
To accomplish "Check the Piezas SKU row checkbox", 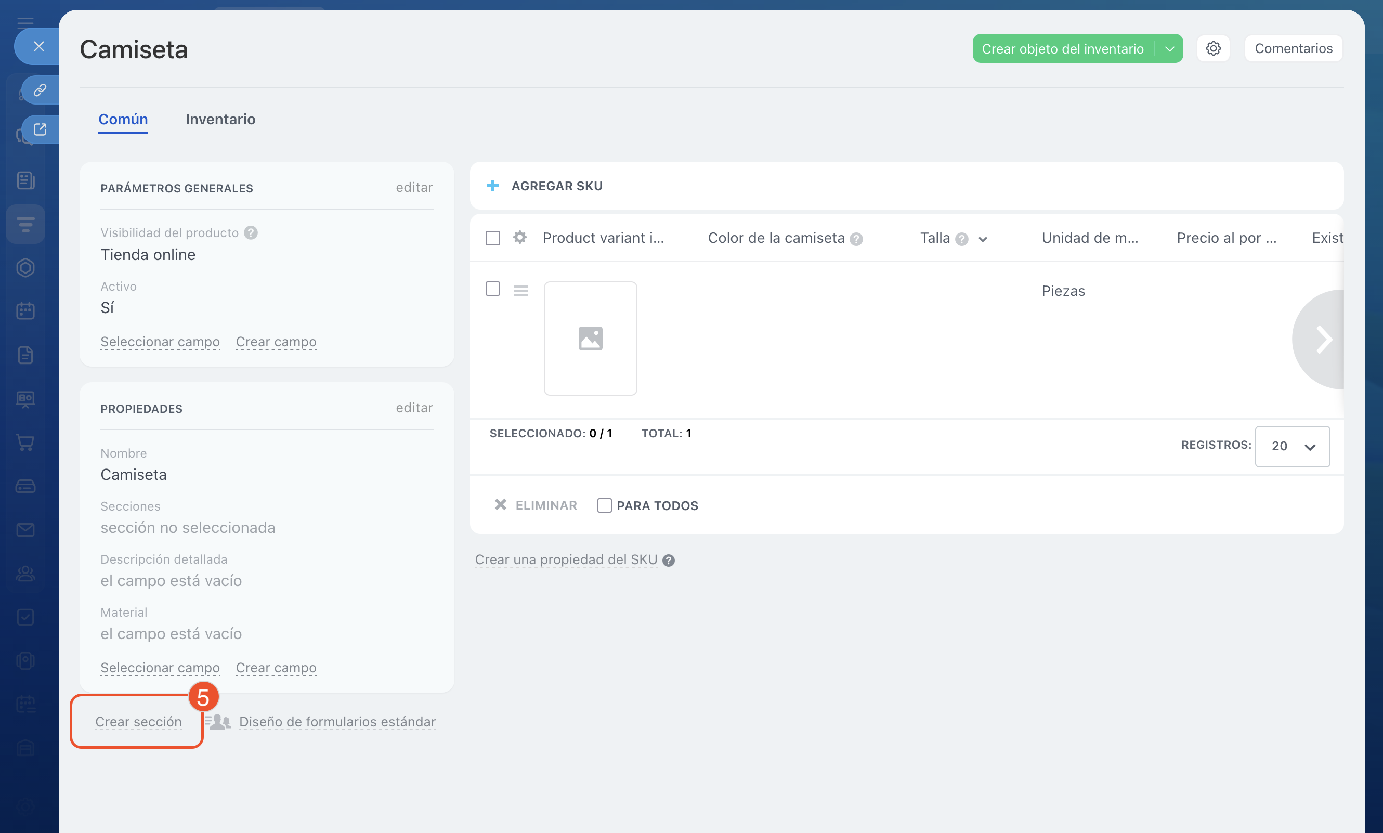I will (x=492, y=289).
